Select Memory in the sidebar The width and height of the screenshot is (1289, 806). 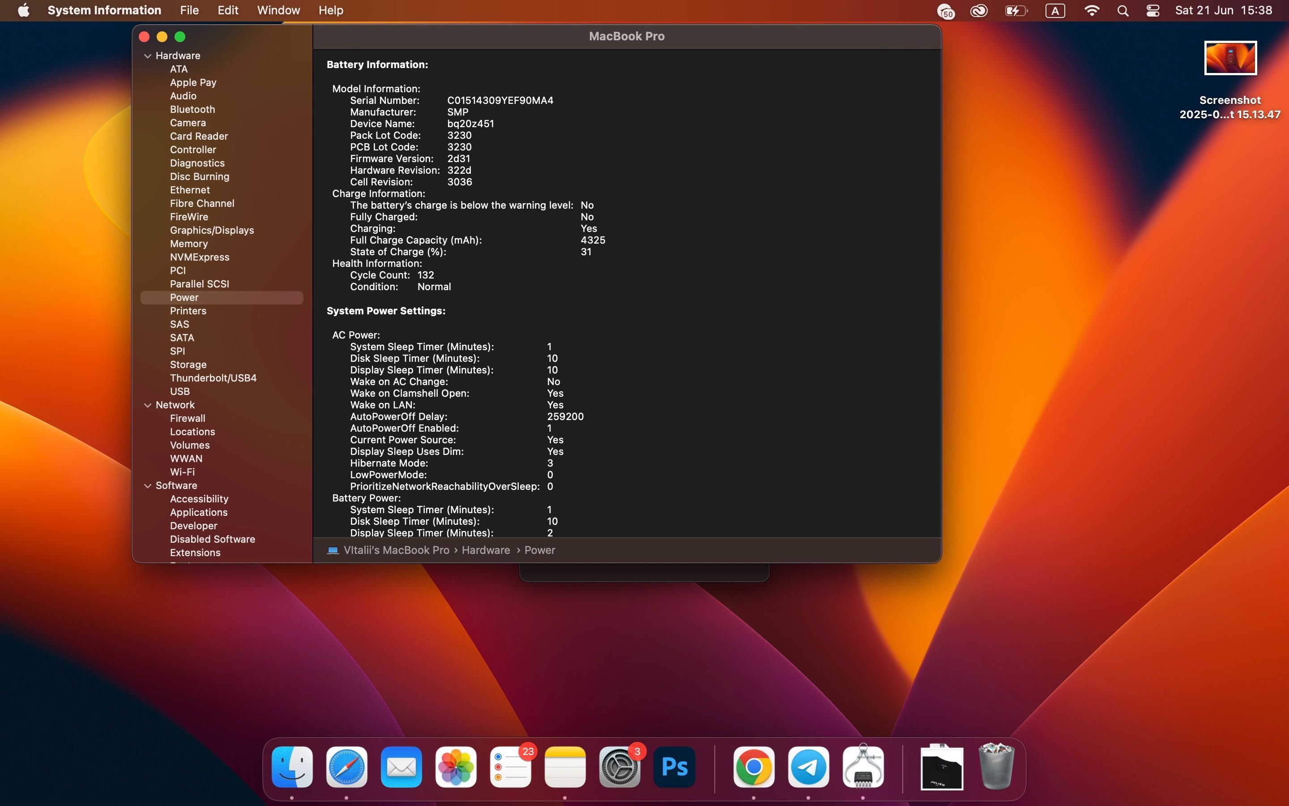[188, 244]
